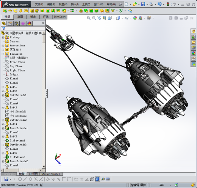Image resolution: width=197 pixels, height=188 pixels.
Task: Click the Save icon in the top toolbar
Action: [143, 4]
